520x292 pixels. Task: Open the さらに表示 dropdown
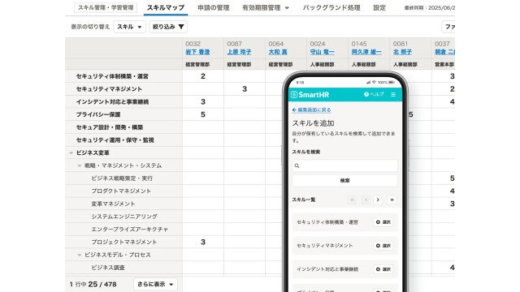click(155, 284)
